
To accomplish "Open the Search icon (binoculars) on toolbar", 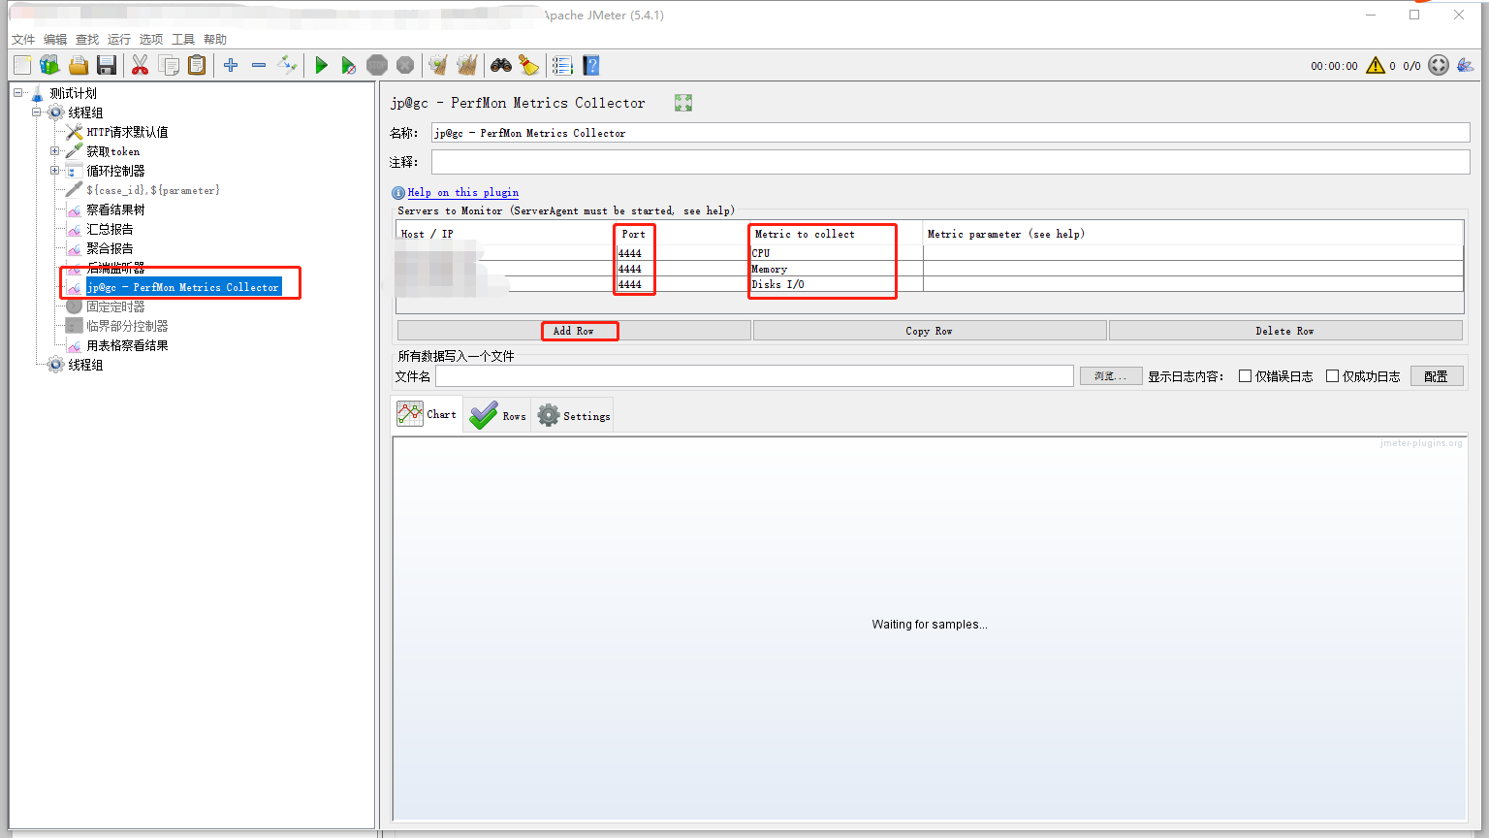I will click(500, 65).
